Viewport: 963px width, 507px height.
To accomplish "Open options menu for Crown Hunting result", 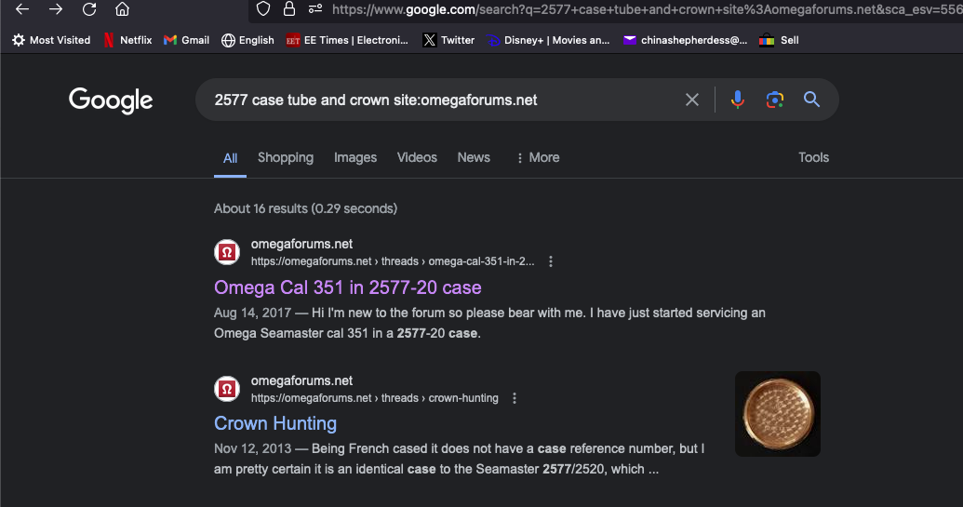I will (515, 398).
